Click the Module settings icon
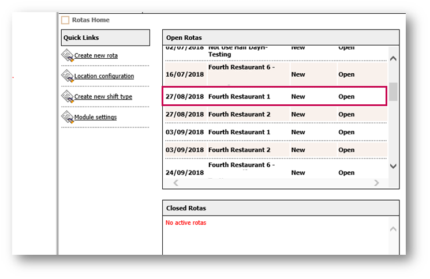Viewport: 430px width, 279px height. [x=68, y=118]
